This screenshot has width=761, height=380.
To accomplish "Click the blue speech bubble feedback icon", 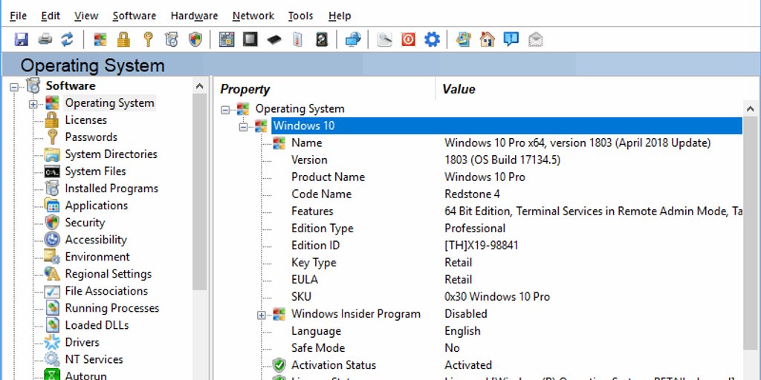I will point(511,39).
